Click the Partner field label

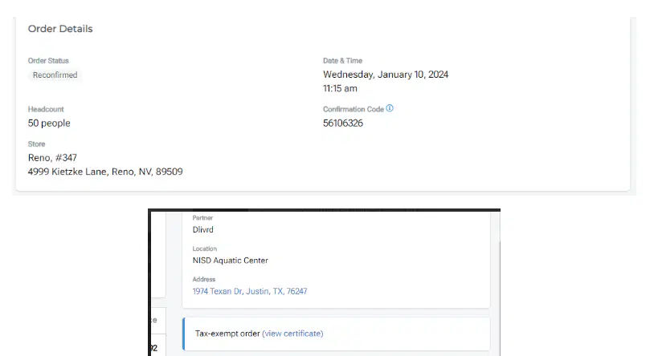(202, 218)
